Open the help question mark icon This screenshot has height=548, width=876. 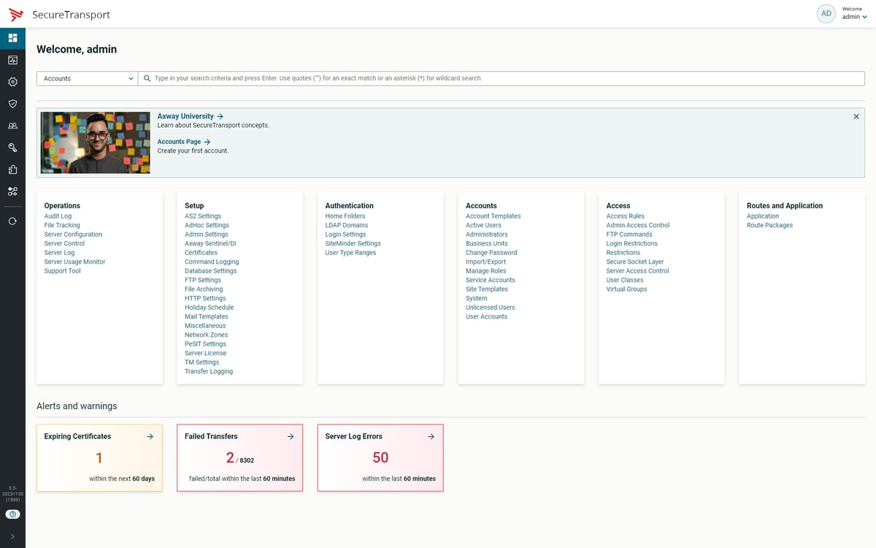pos(12,514)
